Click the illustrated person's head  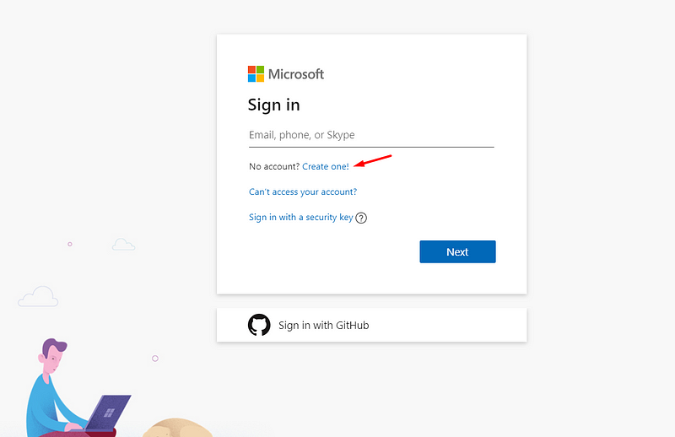pos(52,357)
